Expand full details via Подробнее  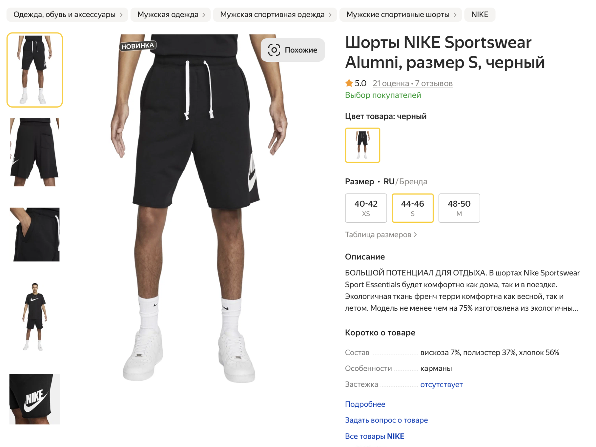[365, 404]
